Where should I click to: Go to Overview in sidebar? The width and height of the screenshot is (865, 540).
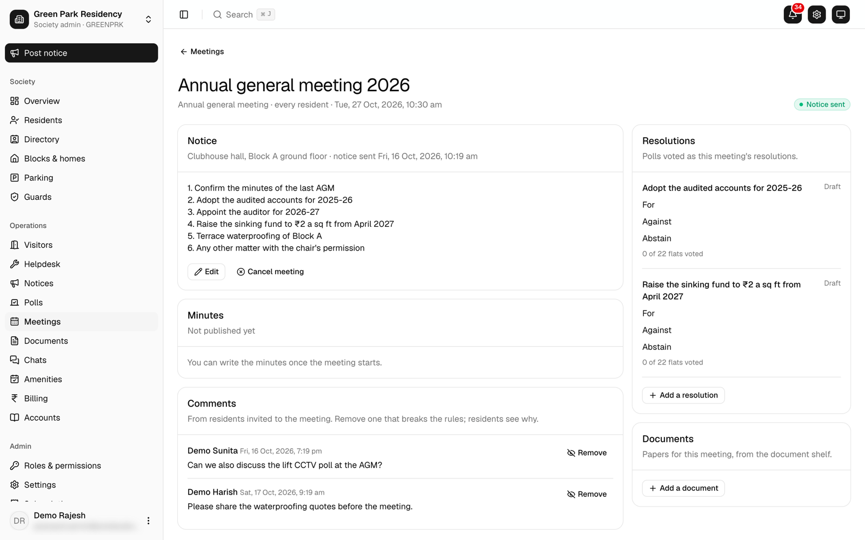(x=81, y=101)
